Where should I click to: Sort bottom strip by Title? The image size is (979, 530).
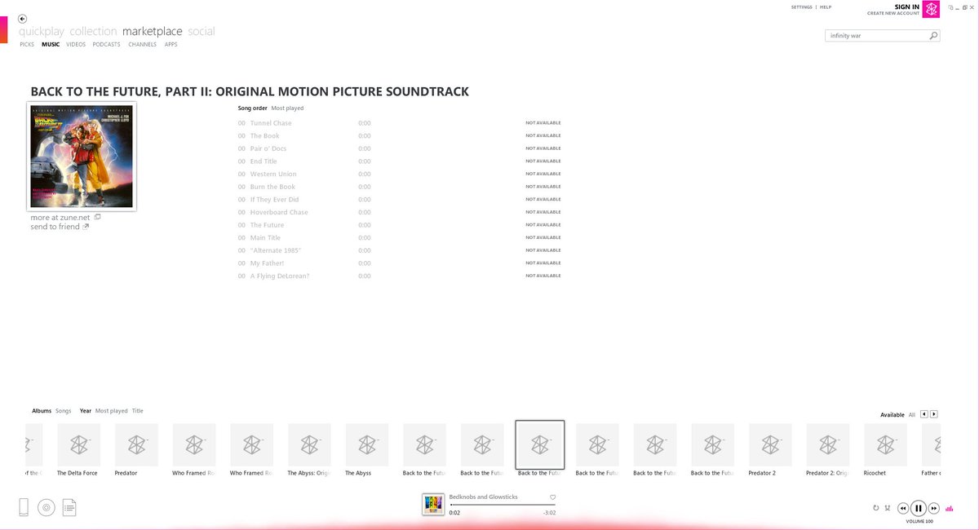(x=138, y=411)
